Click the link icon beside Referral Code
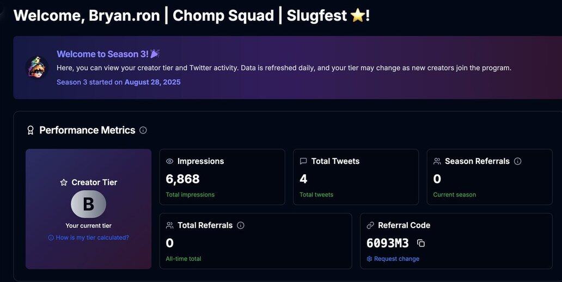This screenshot has width=562, height=282. pyautogui.click(x=370, y=225)
